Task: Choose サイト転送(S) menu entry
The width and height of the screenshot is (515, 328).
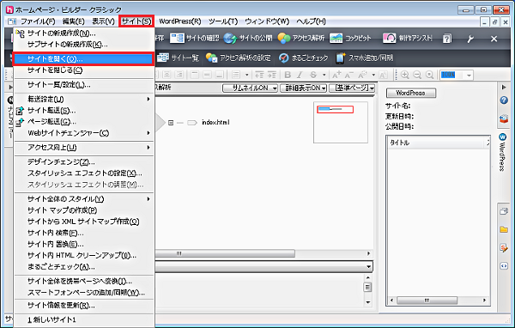Action: (83, 111)
